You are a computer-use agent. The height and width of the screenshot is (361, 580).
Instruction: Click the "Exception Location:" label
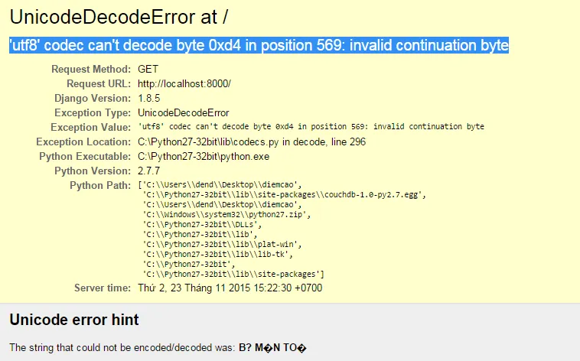pyautogui.click(x=83, y=141)
